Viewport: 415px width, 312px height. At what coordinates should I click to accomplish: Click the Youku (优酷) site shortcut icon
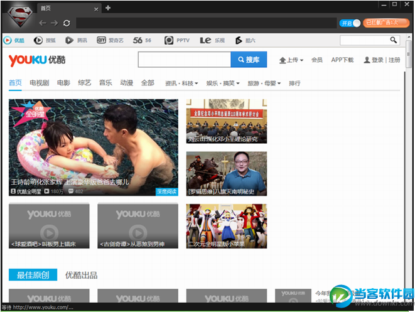(8, 40)
